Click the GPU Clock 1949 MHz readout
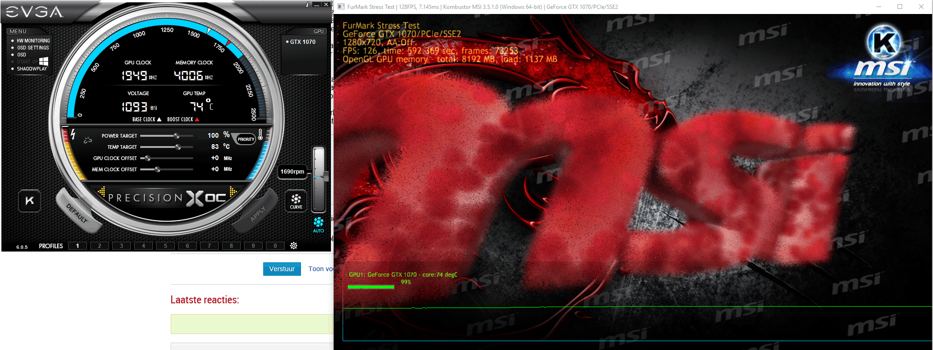Screen dimensions: 933x350 click(139, 75)
